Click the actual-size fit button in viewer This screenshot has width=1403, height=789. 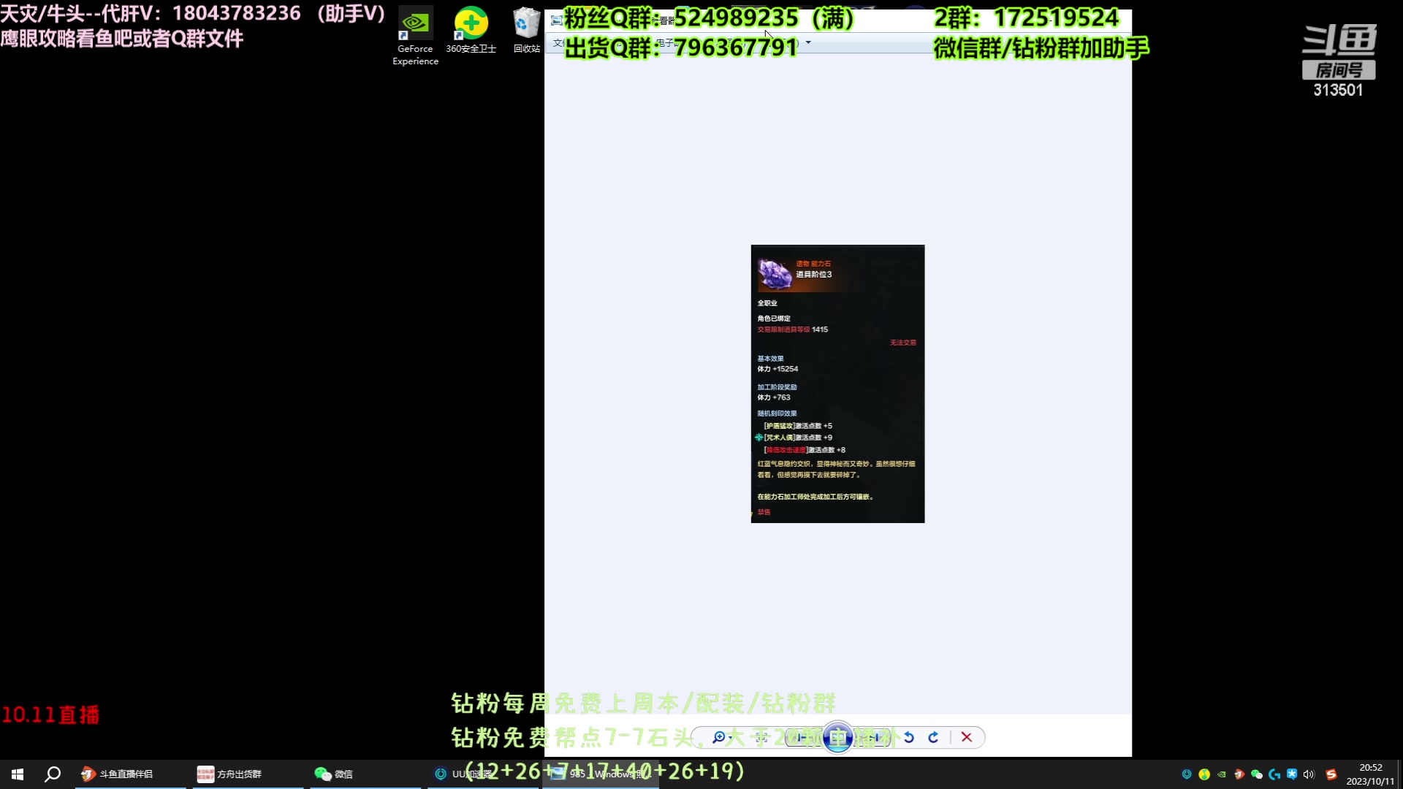click(x=761, y=737)
